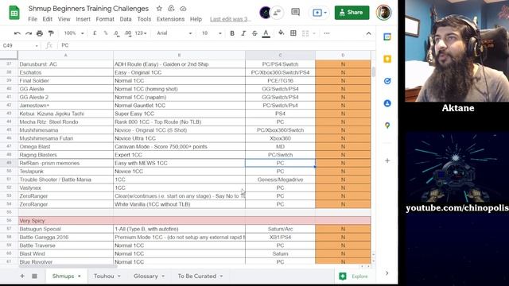509x286 pixels.
Task: Open the fill color picker
Action: 281,33
